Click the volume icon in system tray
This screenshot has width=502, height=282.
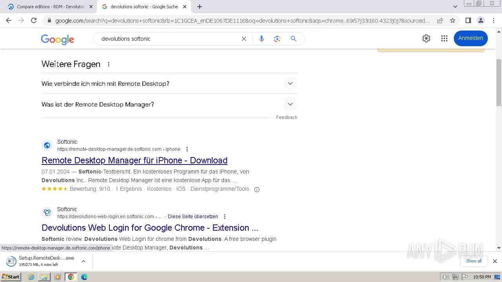(446, 277)
